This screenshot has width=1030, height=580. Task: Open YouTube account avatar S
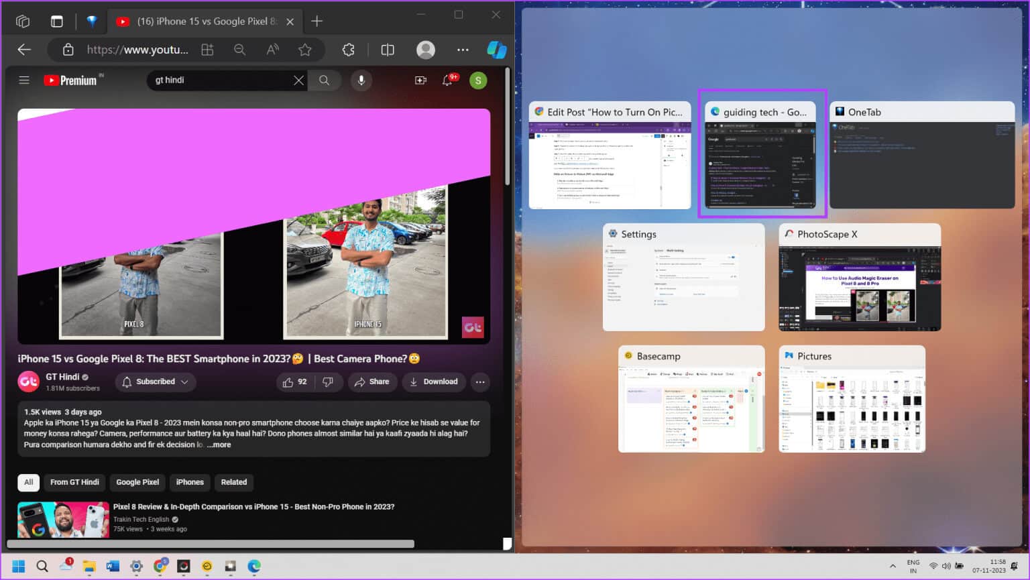pos(478,80)
